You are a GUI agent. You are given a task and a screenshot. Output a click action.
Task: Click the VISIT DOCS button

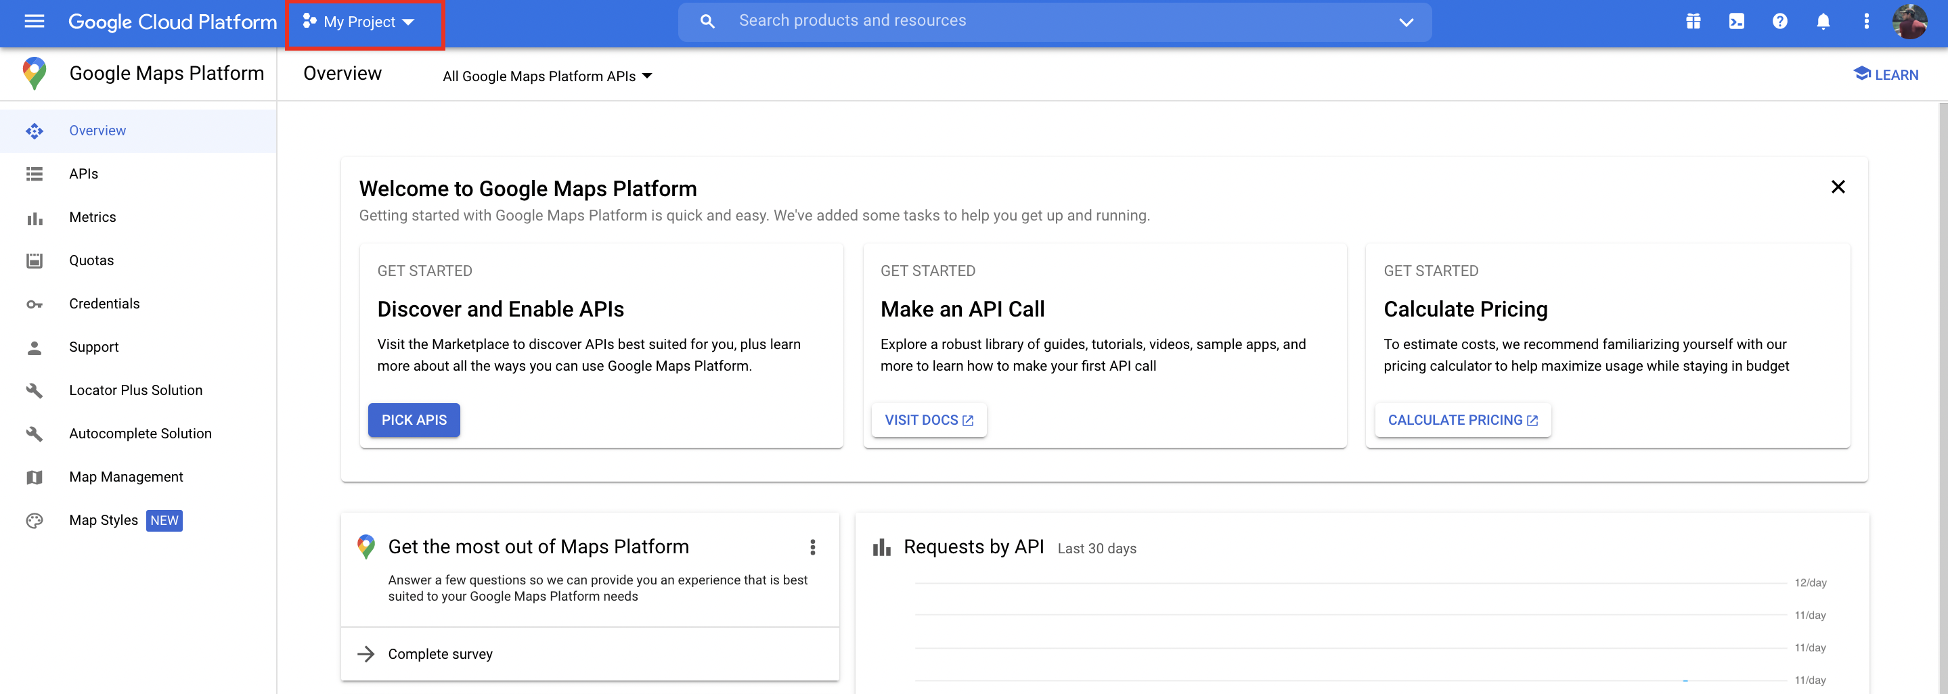[928, 419]
